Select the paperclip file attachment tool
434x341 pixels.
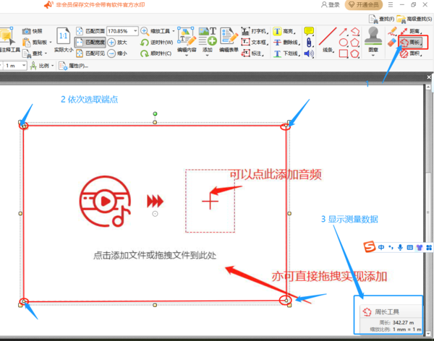pyautogui.click(x=309, y=43)
